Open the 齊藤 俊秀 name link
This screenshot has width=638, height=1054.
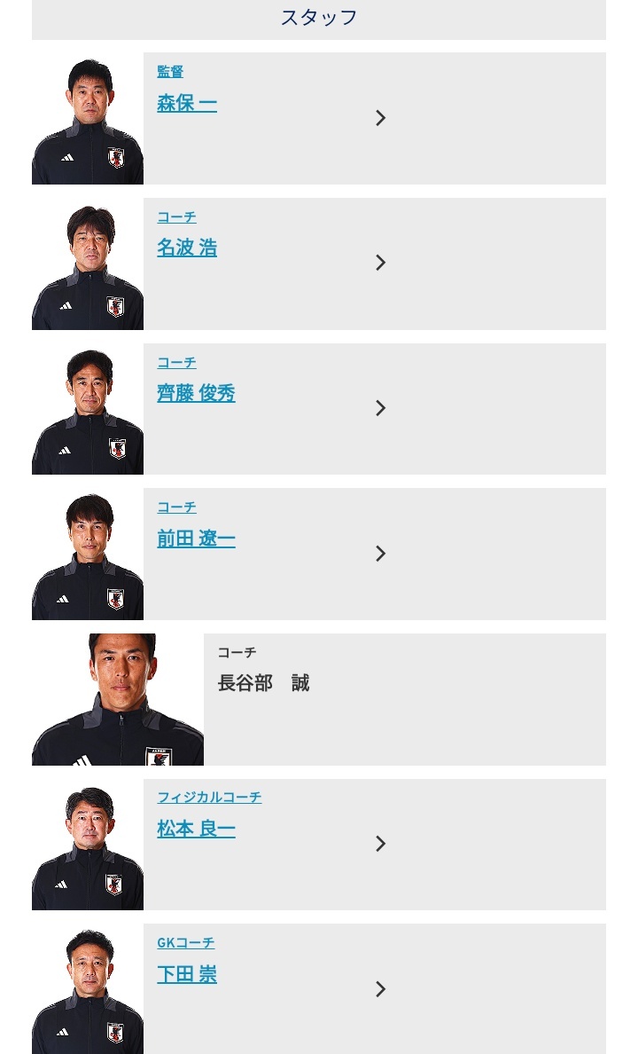coord(196,393)
